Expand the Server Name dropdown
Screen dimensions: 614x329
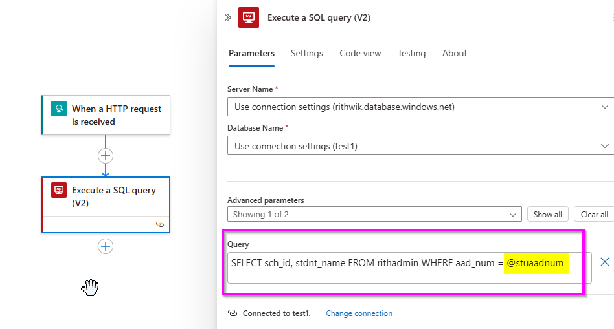(x=421, y=107)
